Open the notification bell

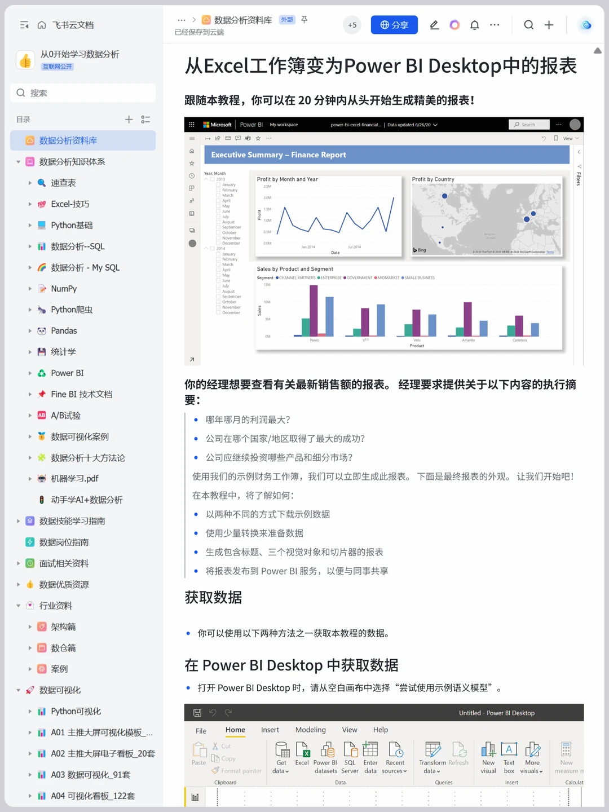[475, 25]
